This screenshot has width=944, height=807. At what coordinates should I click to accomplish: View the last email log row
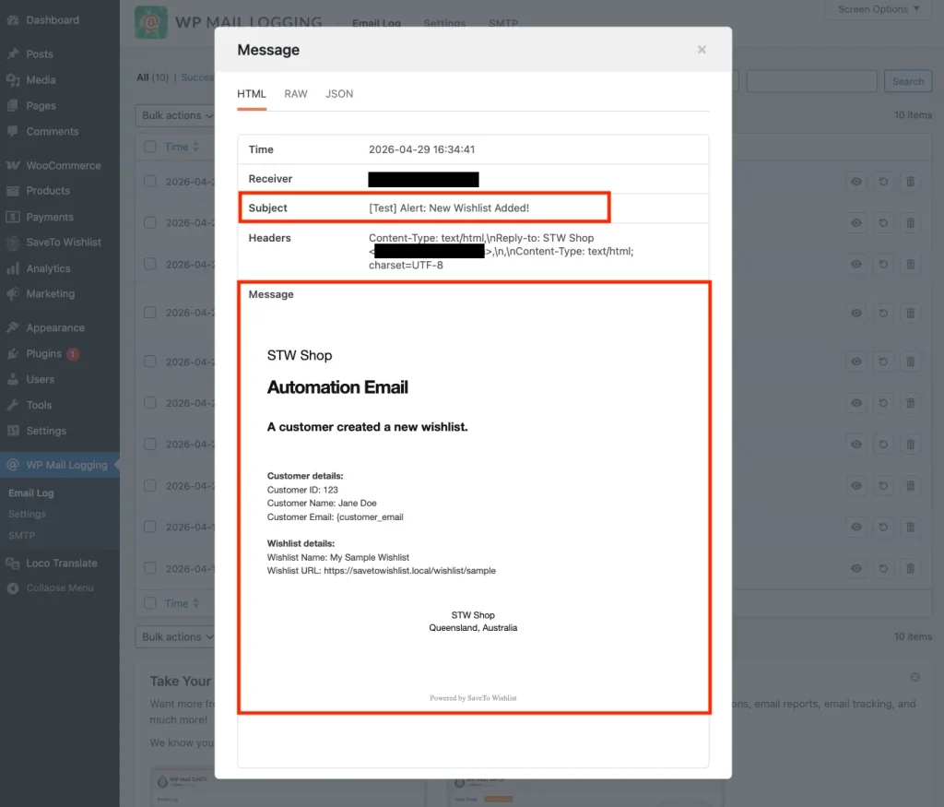point(856,568)
